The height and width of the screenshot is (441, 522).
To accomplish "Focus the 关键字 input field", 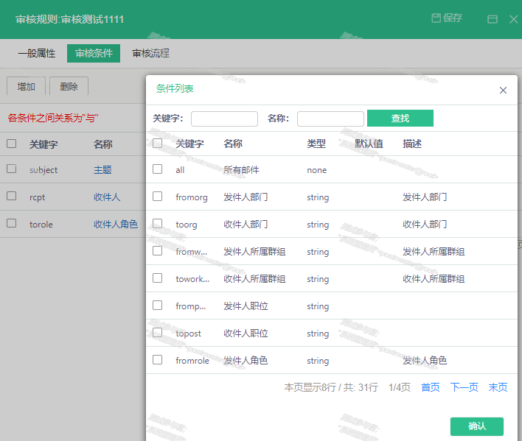I will (224, 119).
